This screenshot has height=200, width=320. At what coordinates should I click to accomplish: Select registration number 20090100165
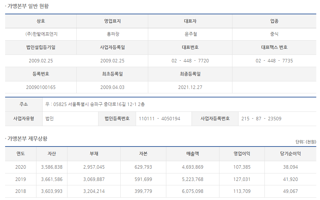(x=41, y=87)
